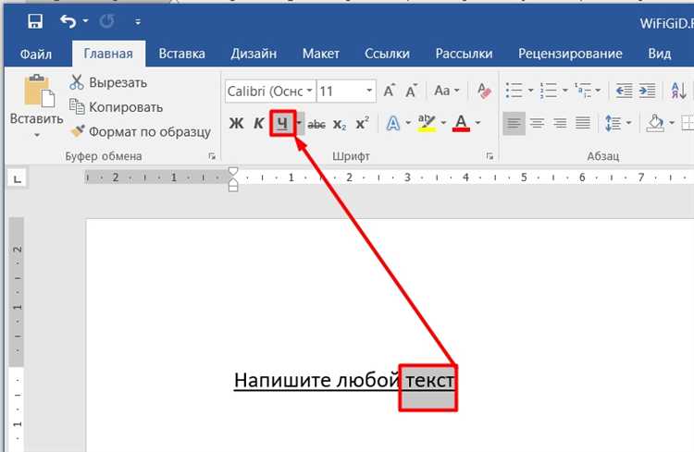
Task: Open Customize Quick Access Toolbar menu
Action: coord(138,21)
